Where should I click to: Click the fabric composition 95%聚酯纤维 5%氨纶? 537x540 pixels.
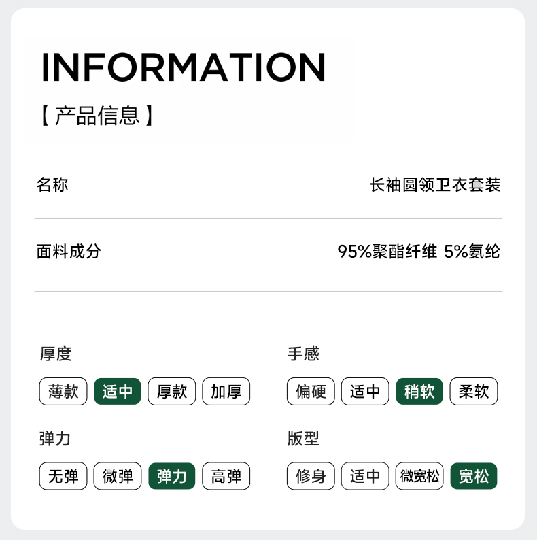click(x=419, y=252)
